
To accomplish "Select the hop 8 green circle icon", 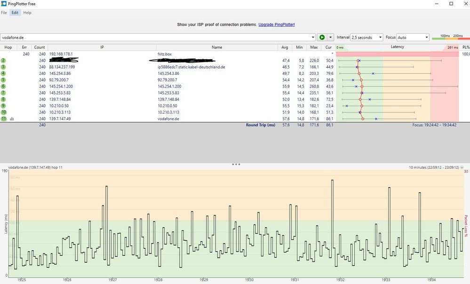I will pos(3,100).
